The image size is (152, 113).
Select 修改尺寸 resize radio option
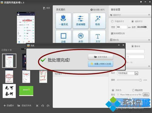[133, 22]
